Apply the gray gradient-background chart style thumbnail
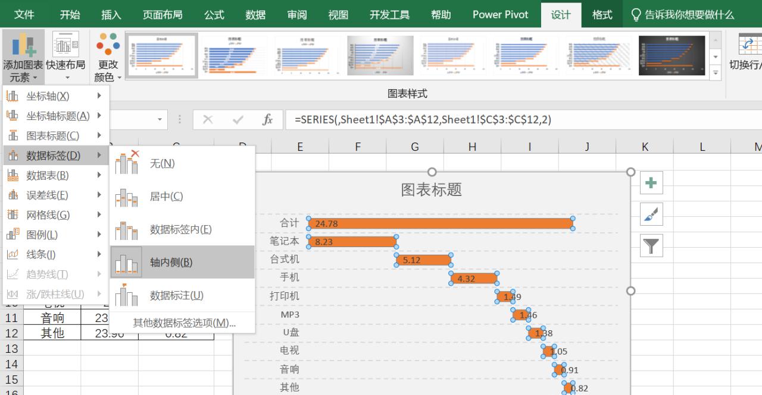 (x=380, y=55)
